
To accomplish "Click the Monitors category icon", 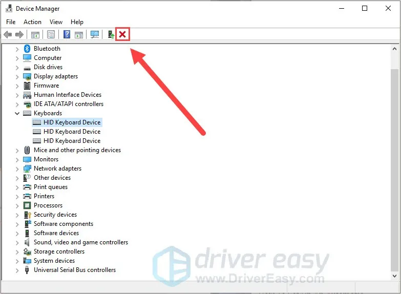I will coord(27,159).
